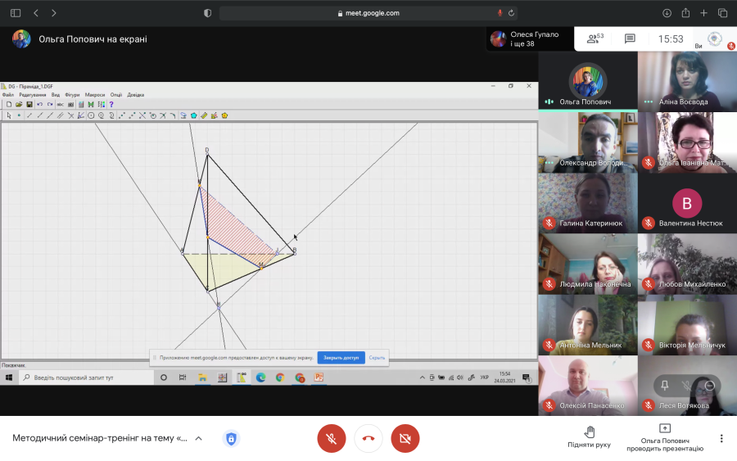Click the pin icon on Леся Вотякова tile
737x461 pixels.
[665, 386]
